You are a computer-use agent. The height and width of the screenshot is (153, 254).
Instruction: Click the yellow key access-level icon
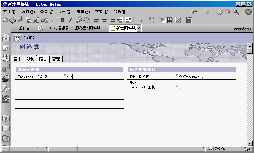coord(209,149)
